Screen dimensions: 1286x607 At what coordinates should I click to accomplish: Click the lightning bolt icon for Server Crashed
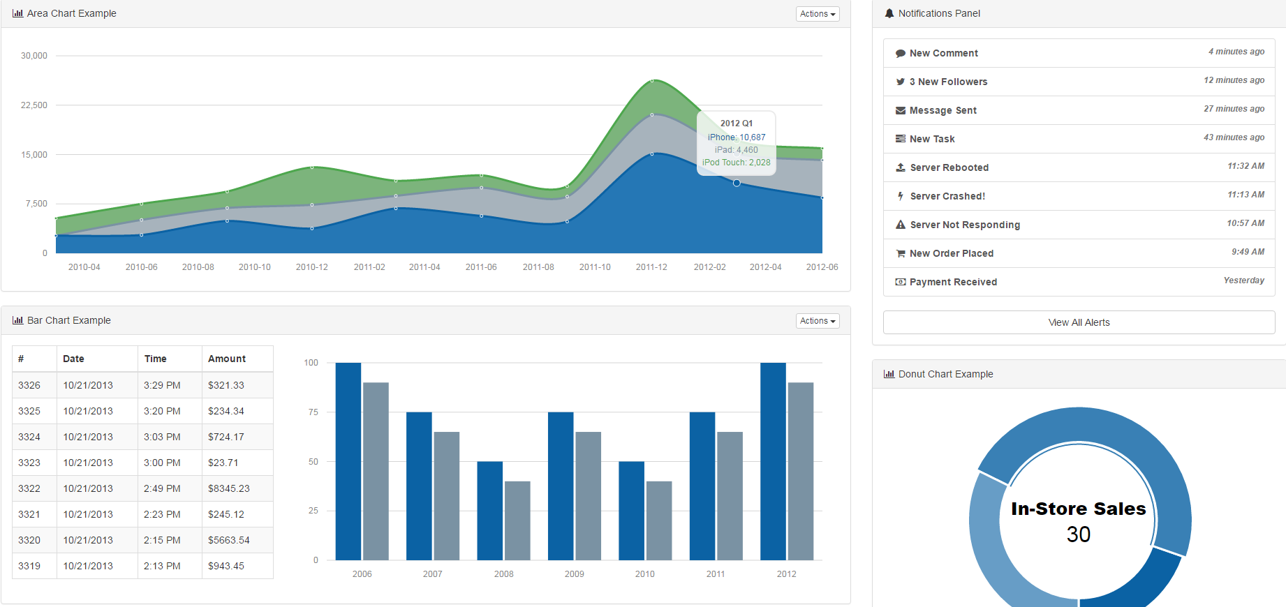901,196
